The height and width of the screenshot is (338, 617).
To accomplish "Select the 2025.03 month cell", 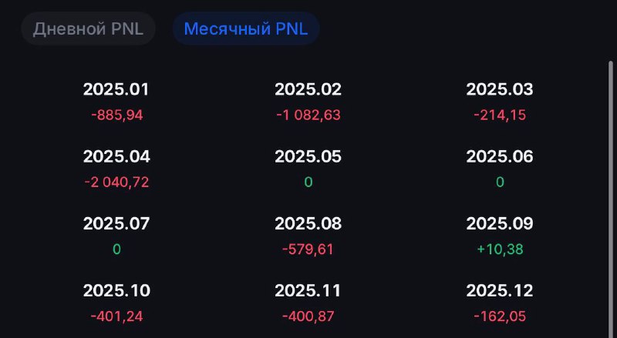I will 500,102.
